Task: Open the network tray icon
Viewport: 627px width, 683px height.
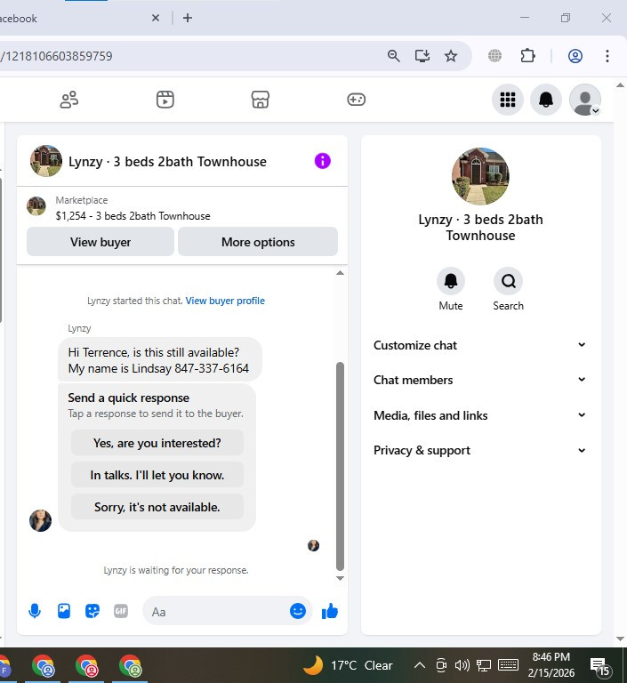Action: (484, 665)
